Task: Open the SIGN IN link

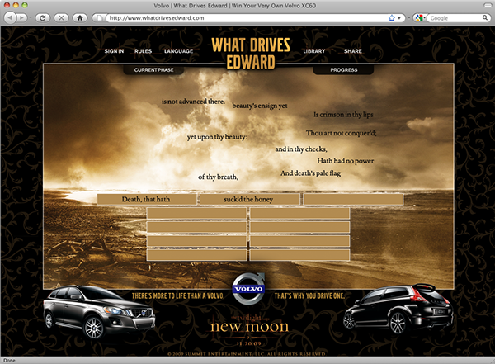Action: tap(114, 51)
